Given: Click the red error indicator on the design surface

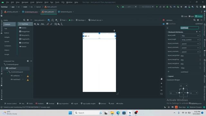Looking at the screenshot, I should [164, 20].
